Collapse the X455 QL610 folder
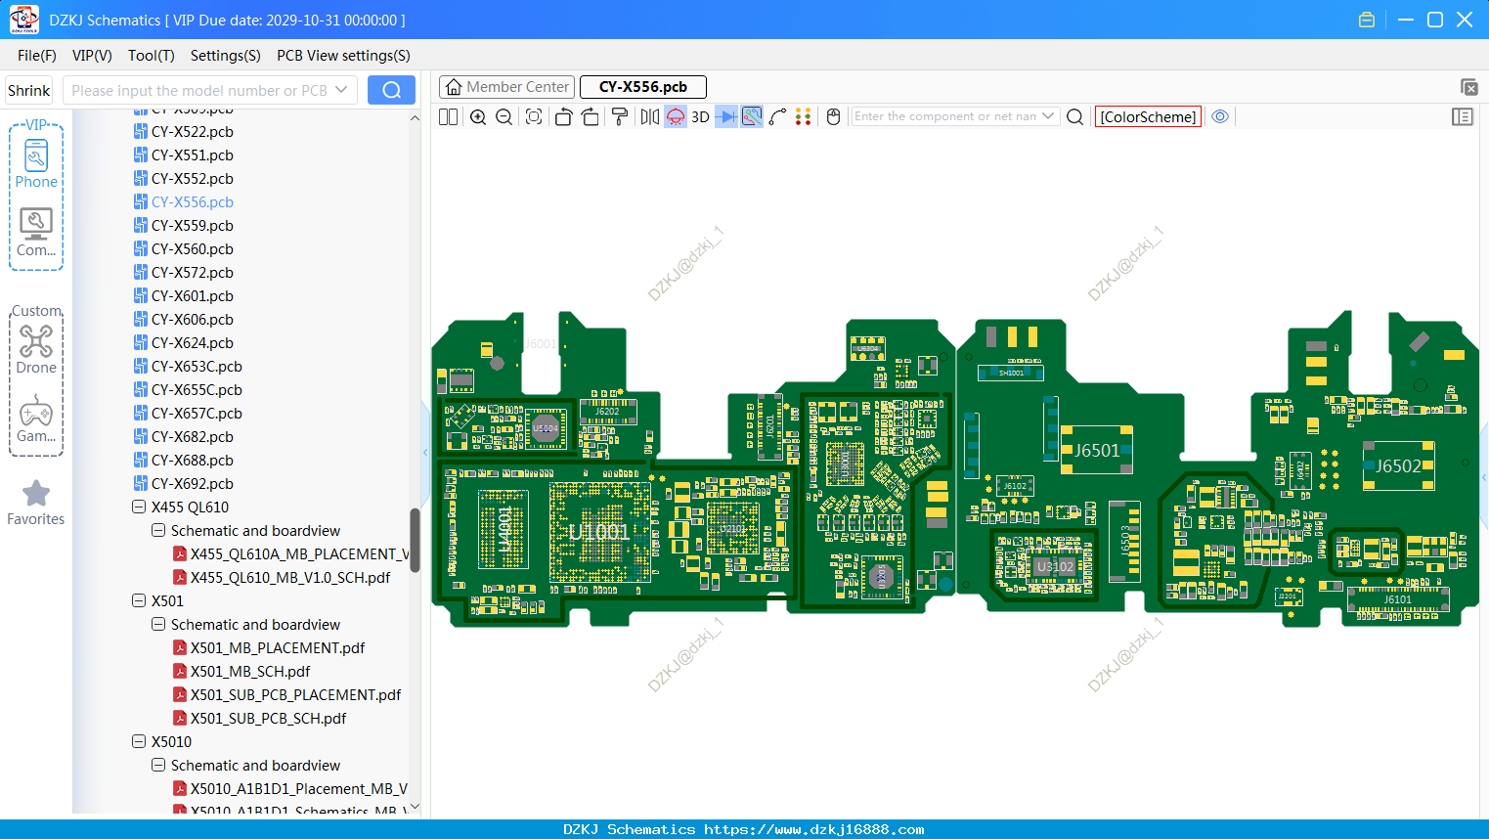Screen dimensions: 1489x839 (x=139, y=508)
